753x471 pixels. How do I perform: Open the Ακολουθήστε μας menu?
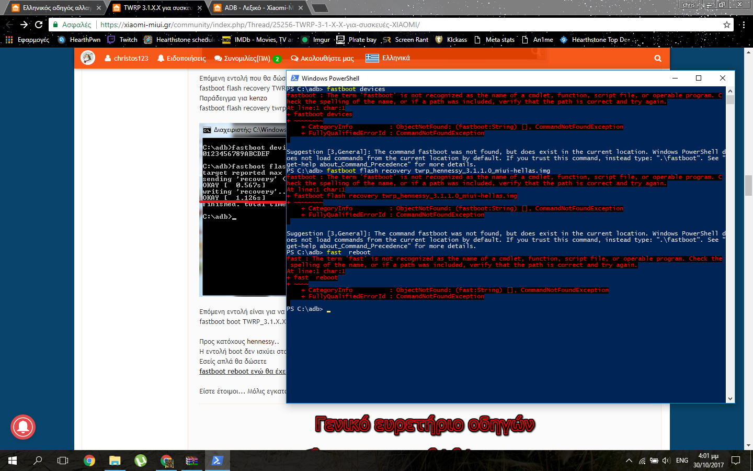pyautogui.click(x=322, y=58)
